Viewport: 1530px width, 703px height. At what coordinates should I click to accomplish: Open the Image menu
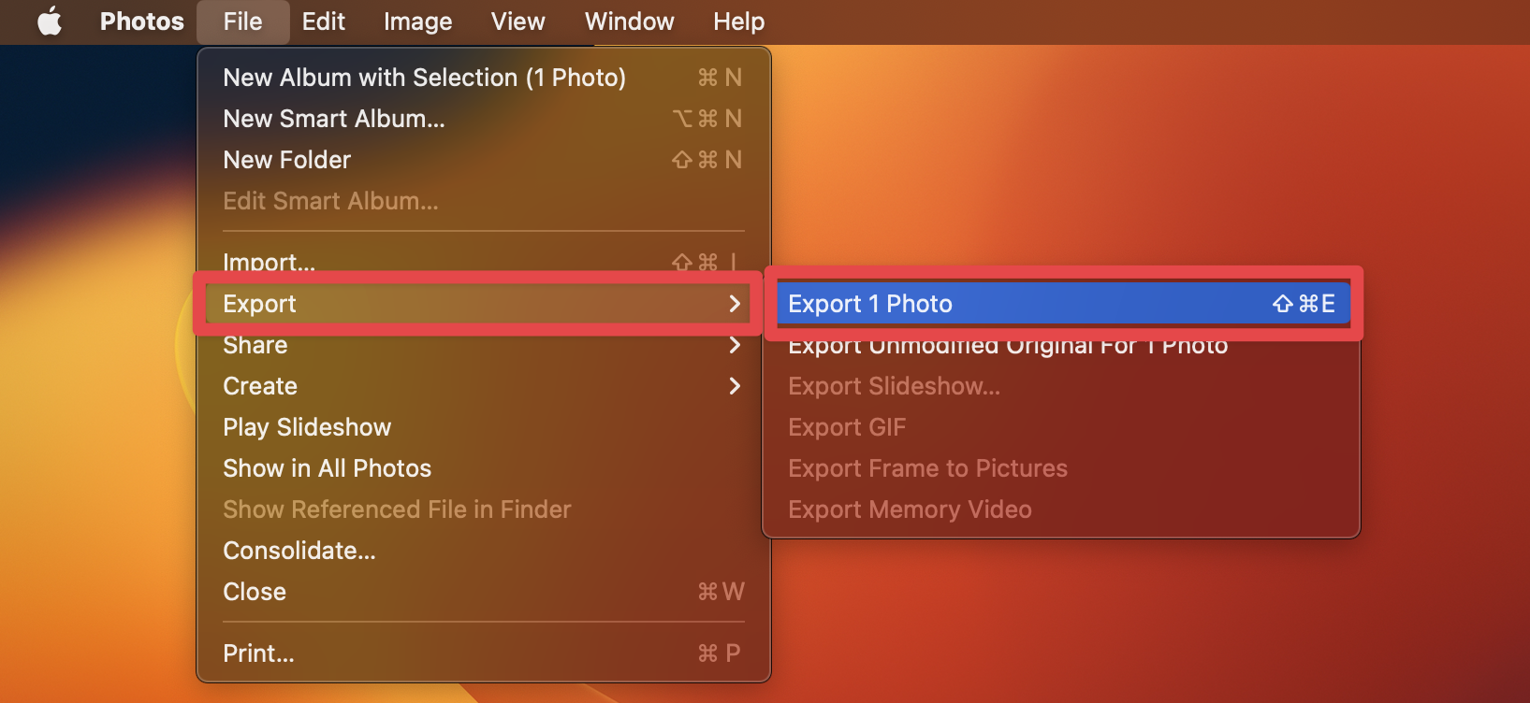pyautogui.click(x=417, y=22)
